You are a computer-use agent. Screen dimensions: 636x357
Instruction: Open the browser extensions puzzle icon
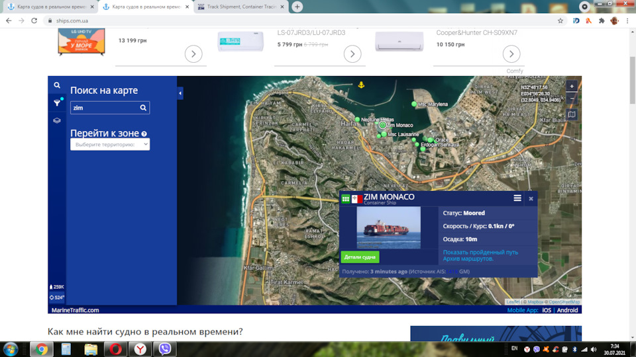point(602,20)
